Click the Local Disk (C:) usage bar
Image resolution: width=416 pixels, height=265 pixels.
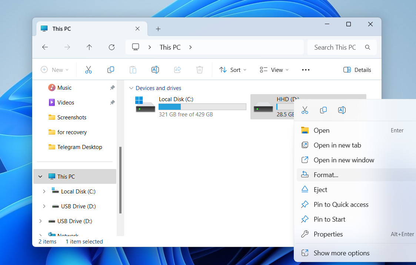[202, 107]
